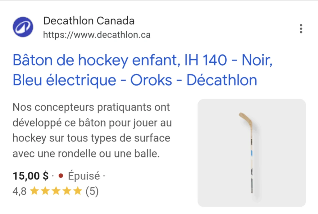318x214 pixels.
Task: Click the Décathlon text at title end
Action: click(222, 80)
